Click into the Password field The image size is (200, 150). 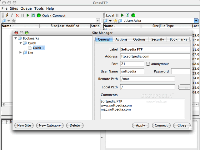181,71
